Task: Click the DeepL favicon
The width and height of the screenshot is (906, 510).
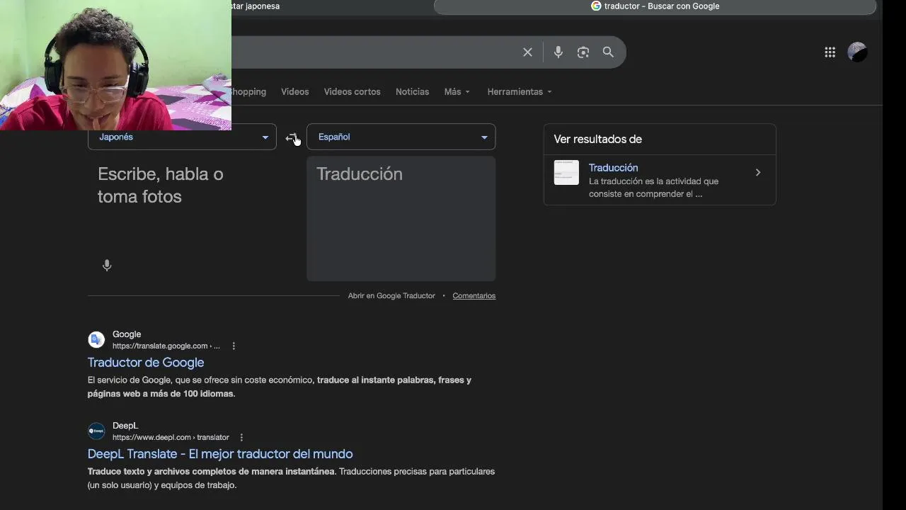Action: click(96, 431)
